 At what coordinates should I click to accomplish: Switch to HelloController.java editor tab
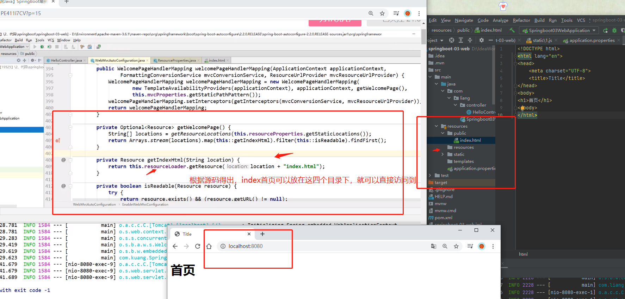(66, 61)
